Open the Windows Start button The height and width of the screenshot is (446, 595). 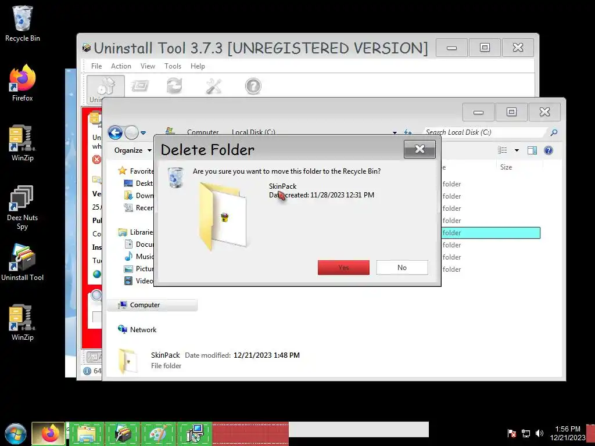(15, 433)
